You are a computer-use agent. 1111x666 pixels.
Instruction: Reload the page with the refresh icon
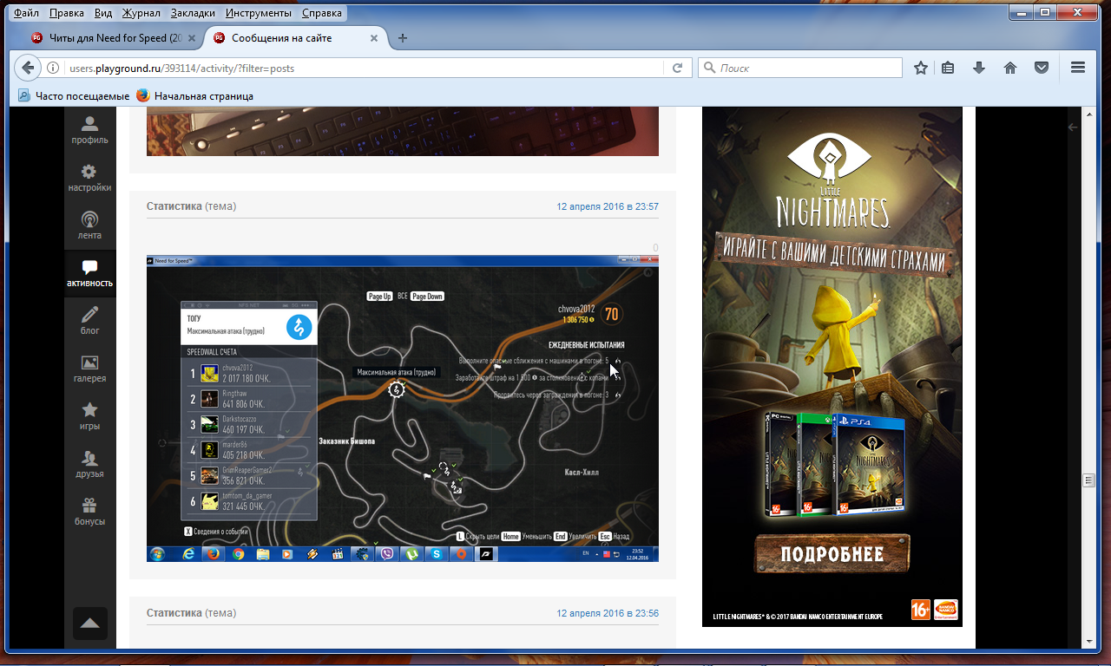click(677, 68)
